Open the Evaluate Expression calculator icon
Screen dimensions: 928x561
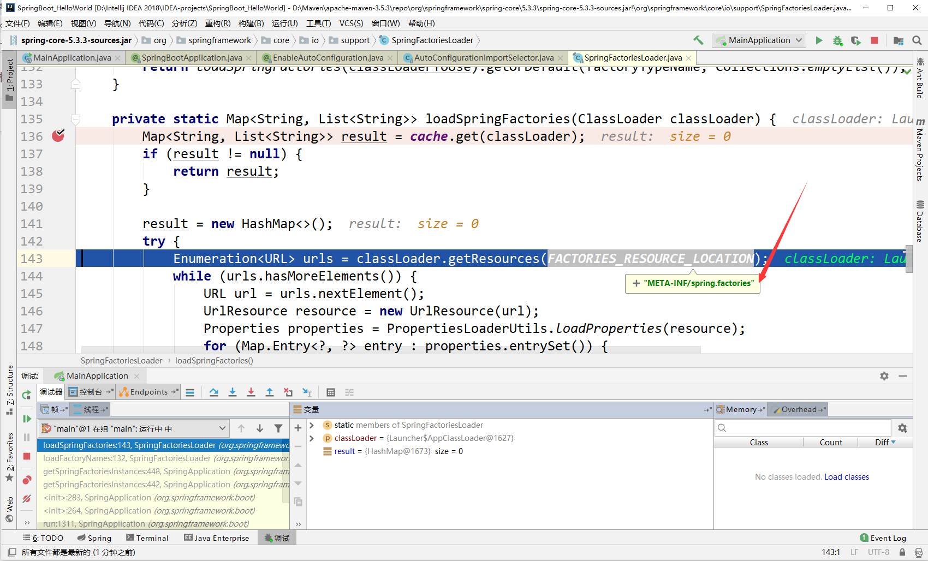(x=330, y=392)
